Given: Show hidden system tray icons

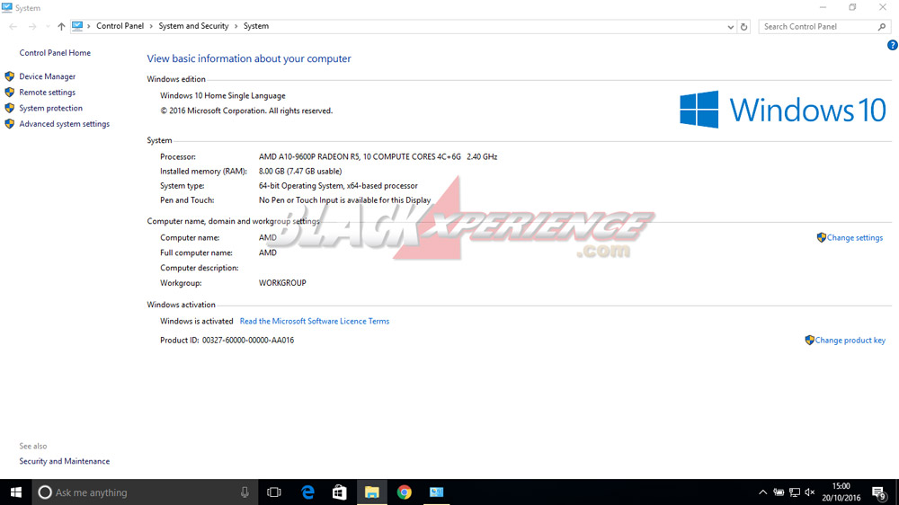Looking at the screenshot, I should [762, 492].
